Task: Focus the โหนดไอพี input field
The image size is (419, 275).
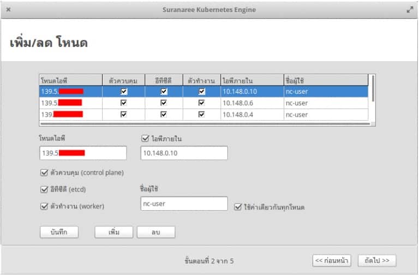Action: coord(83,153)
